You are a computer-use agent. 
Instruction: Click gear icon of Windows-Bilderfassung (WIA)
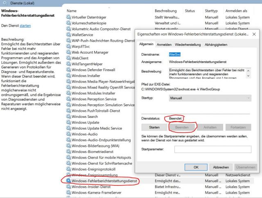tap(68, 146)
